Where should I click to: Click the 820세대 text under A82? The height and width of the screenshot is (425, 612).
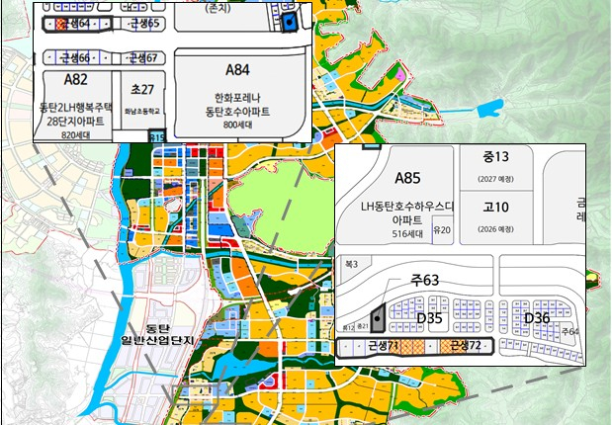[76, 135]
